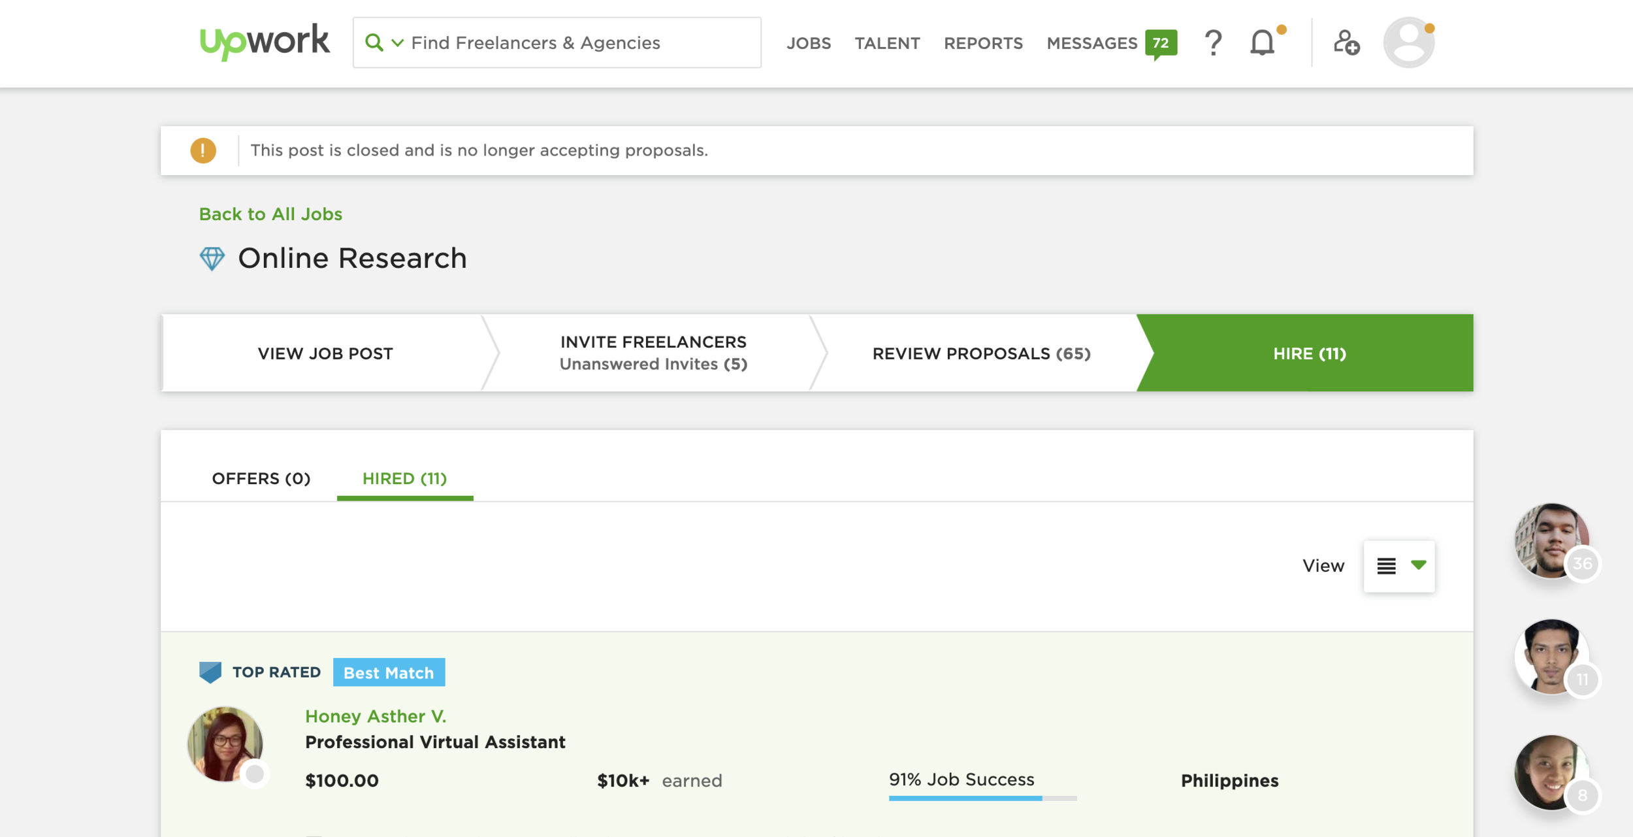
Task: Open the notifications bell
Action: tap(1262, 43)
